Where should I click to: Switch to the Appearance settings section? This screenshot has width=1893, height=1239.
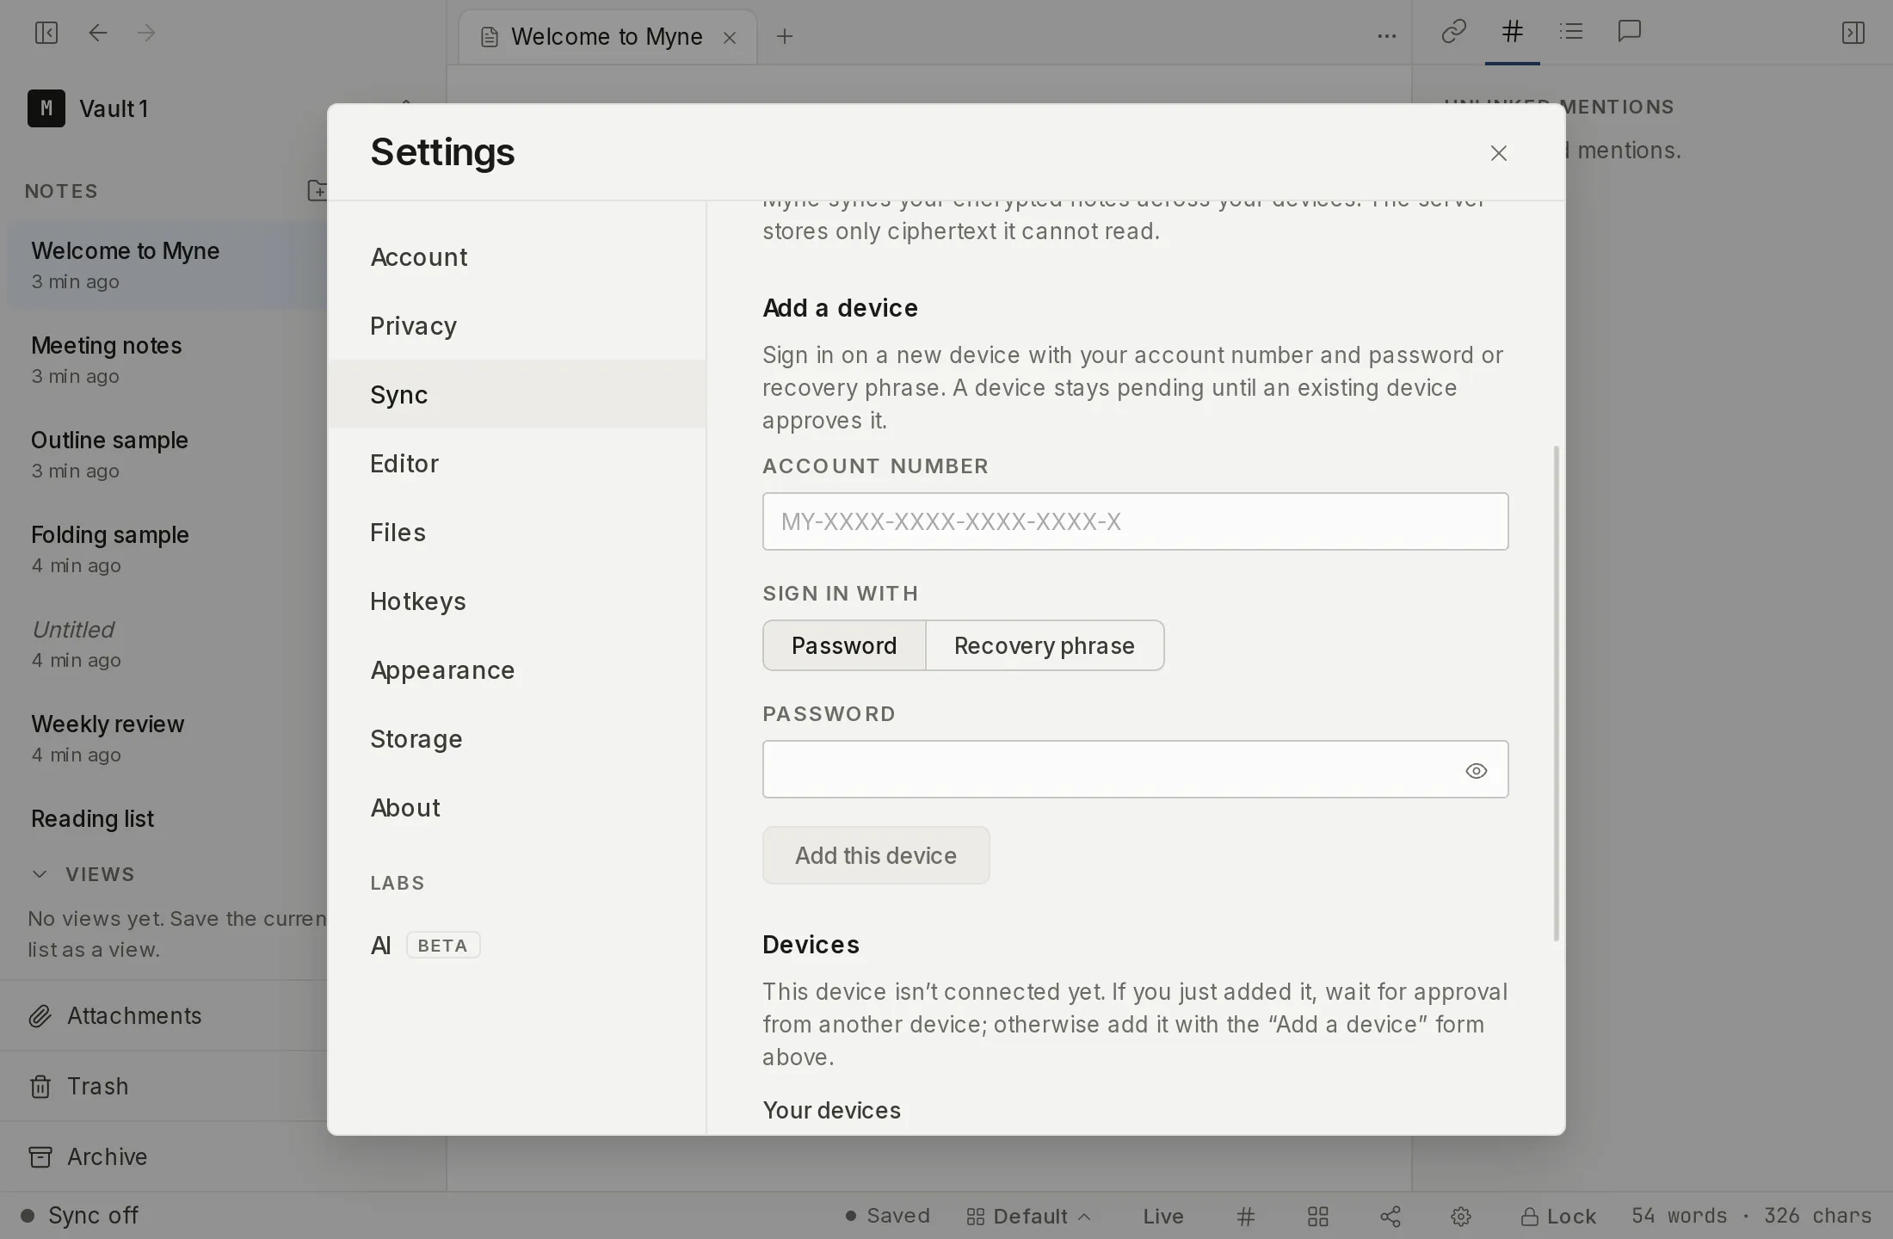(517, 669)
